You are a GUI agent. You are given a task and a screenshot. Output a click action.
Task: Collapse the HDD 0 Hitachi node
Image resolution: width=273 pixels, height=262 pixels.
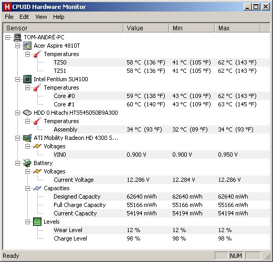17,113
